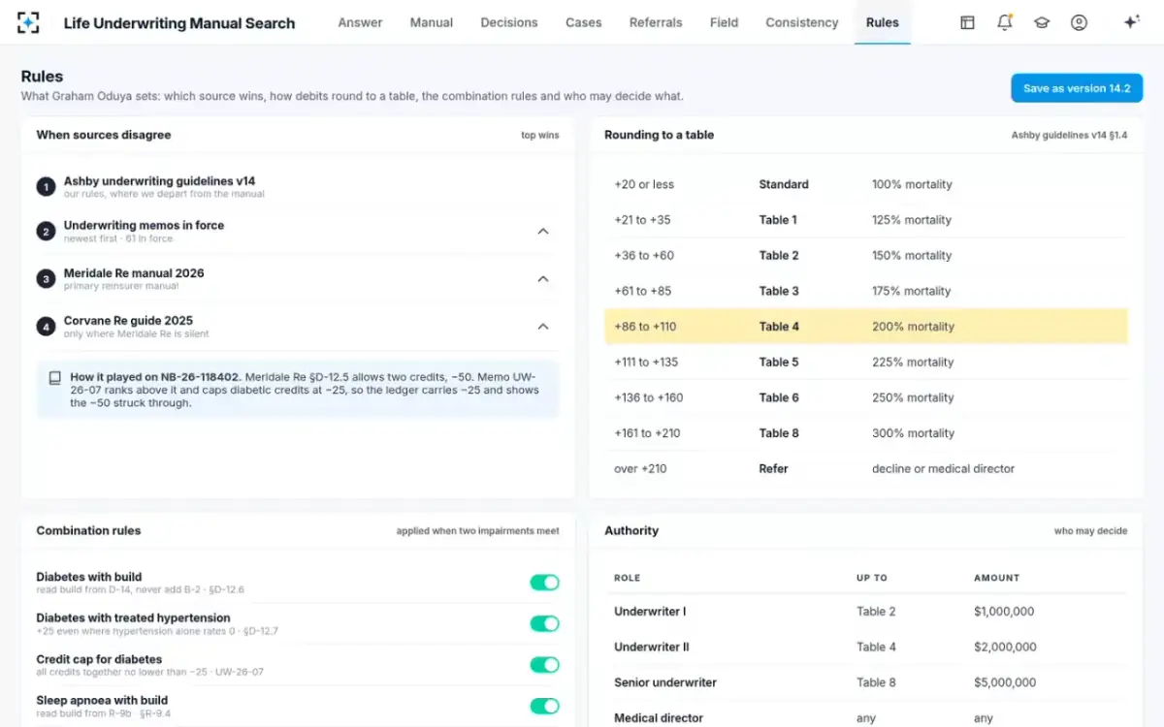The image size is (1164, 727).
Task: Select the Rules tab
Action: coord(883,22)
